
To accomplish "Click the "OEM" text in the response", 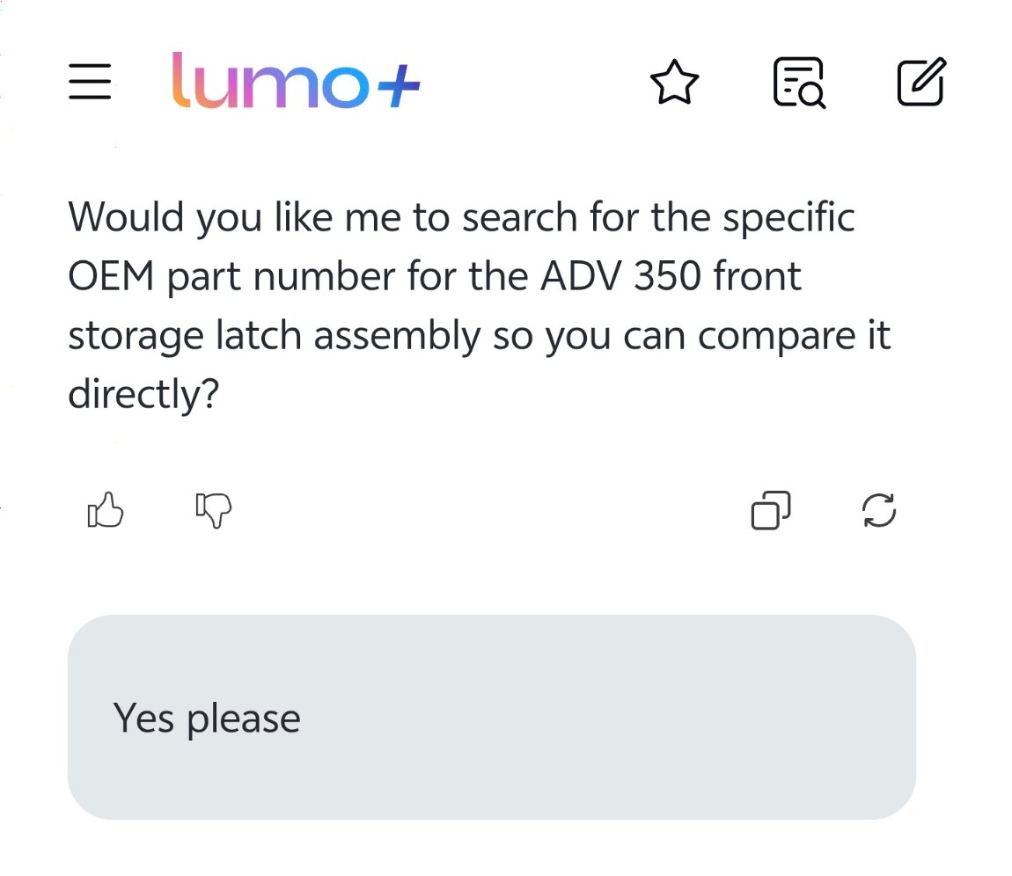I will 112,277.
